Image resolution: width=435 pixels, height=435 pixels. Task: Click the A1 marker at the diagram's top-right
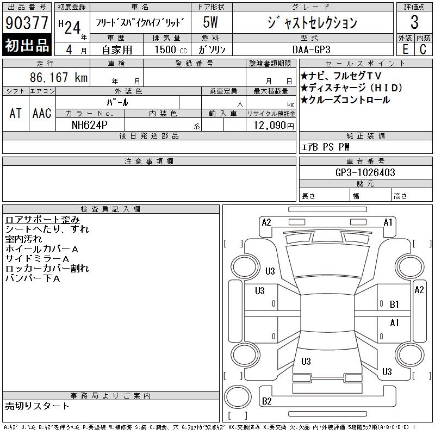coord(388,222)
